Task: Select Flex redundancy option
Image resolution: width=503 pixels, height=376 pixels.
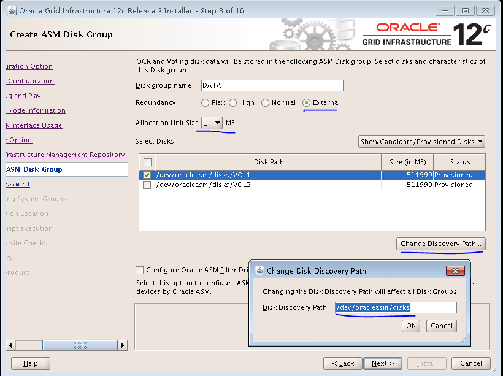Action: [x=205, y=102]
